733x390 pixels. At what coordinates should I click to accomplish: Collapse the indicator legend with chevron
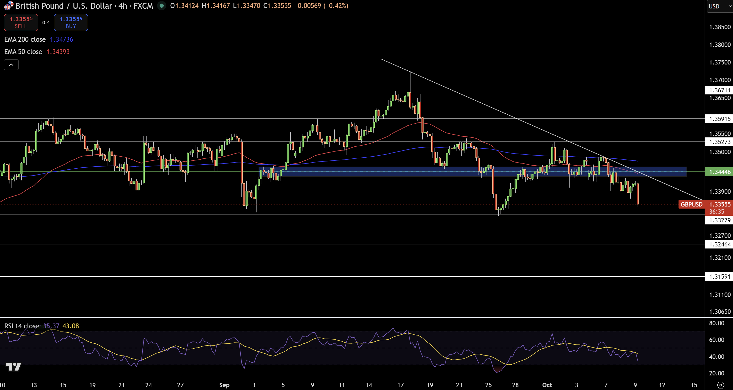pyautogui.click(x=11, y=65)
